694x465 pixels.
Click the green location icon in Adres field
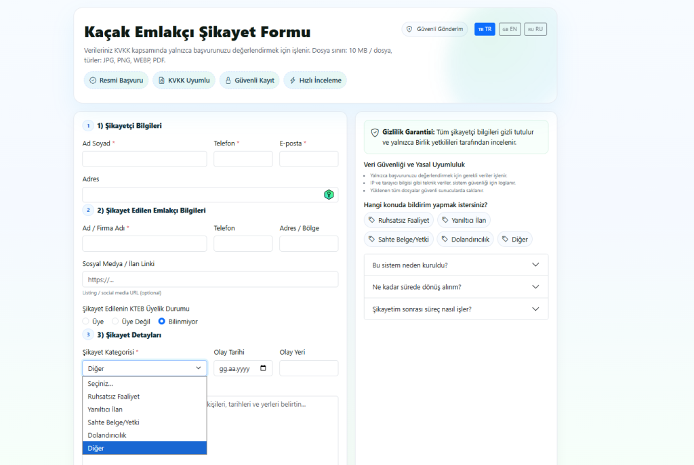(329, 195)
